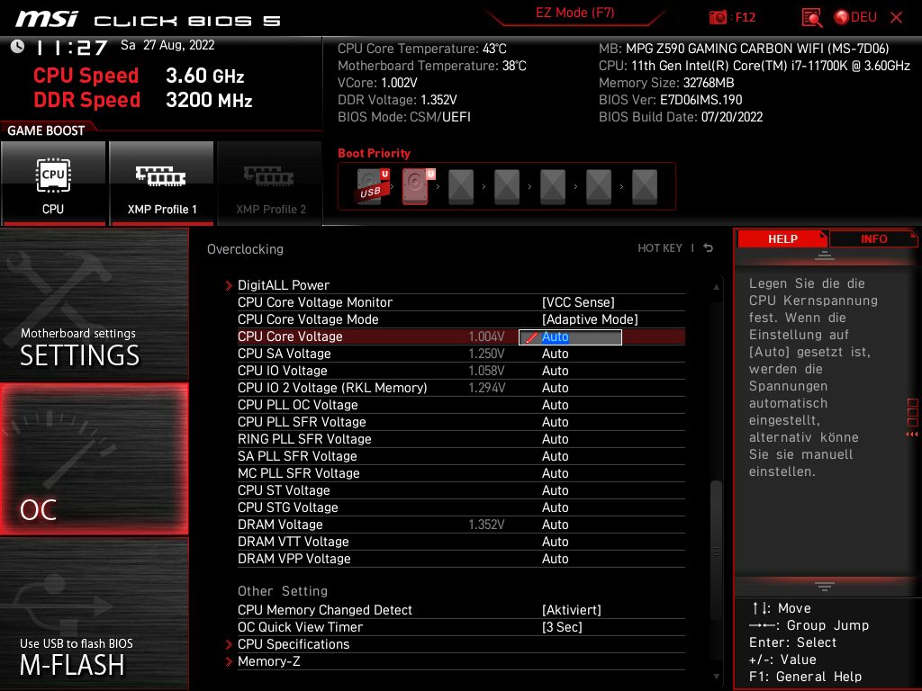Click the settings list scrollbar thumb
Screen dimensions: 922x691
716,551
